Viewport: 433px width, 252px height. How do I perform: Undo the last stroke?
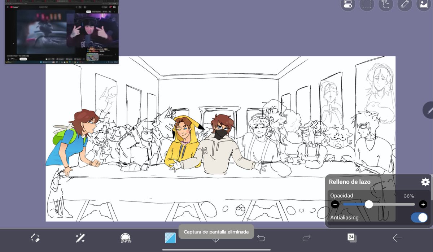tap(261, 238)
